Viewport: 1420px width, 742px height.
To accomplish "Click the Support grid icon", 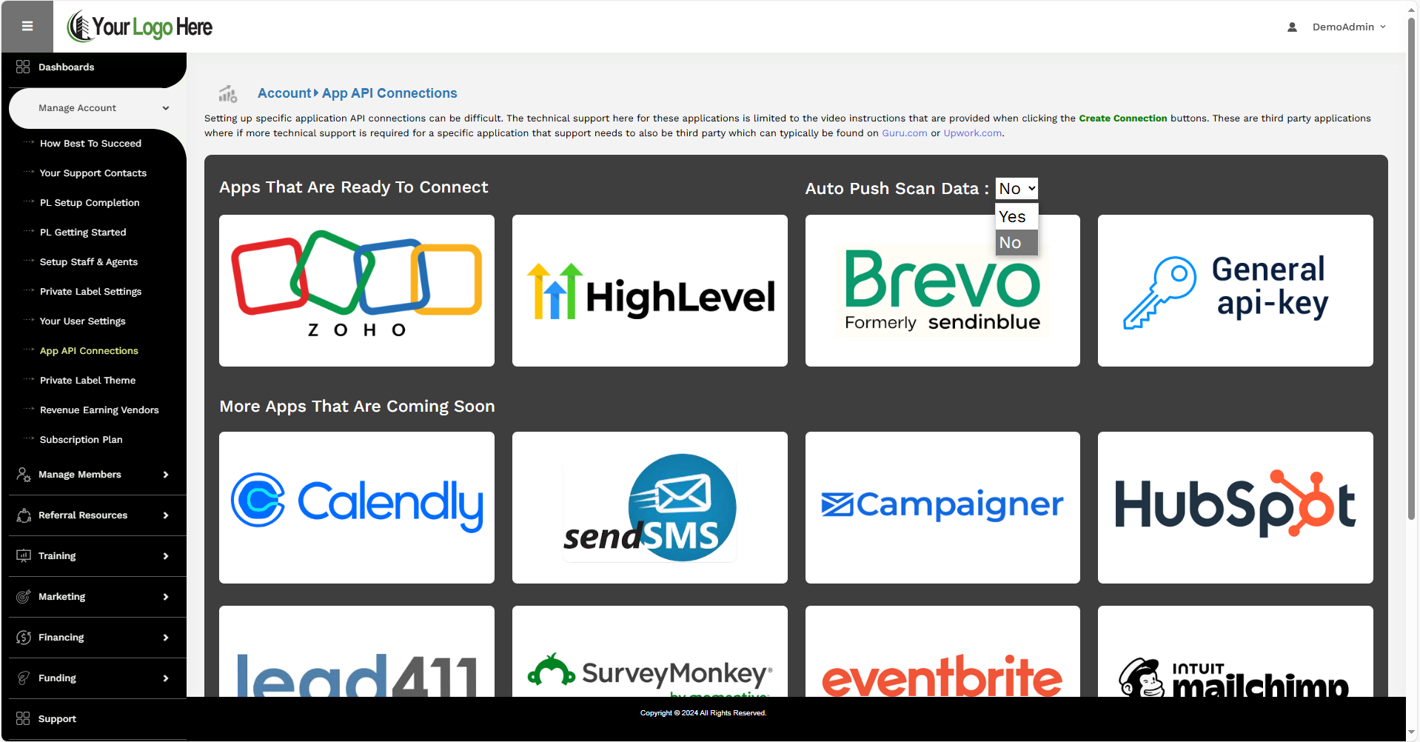I will tap(23, 719).
